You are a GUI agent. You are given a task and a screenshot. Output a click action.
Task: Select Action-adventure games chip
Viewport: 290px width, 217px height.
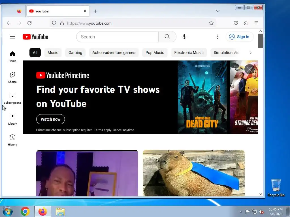pos(114,53)
